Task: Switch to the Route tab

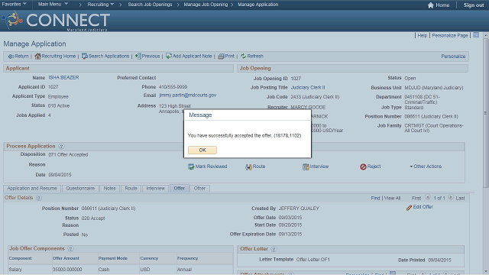Action: pyautogui.click(x=131, y=189)
